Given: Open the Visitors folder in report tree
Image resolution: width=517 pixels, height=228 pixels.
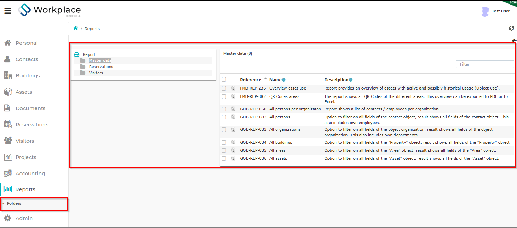Looking at the screenshot, I should point(96,73).
